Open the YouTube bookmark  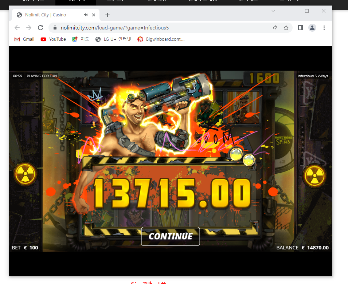pyautogui.click(x=53, y=39)
